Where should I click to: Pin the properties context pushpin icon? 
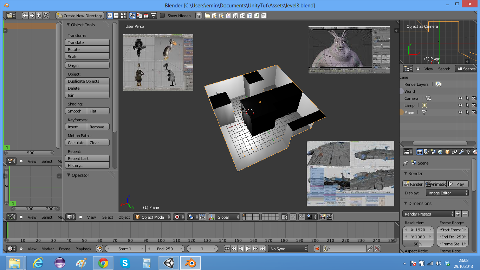(406, 163)
